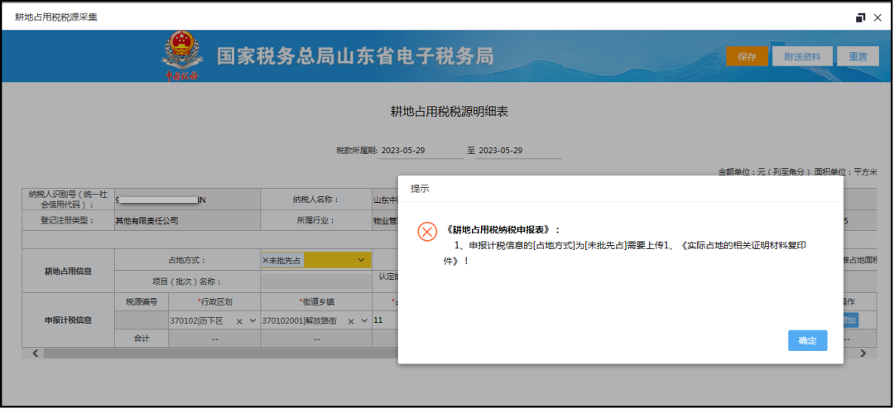Click the horizontal scrollbar right arrow
The image size is (894, 409).
[863, 353]
